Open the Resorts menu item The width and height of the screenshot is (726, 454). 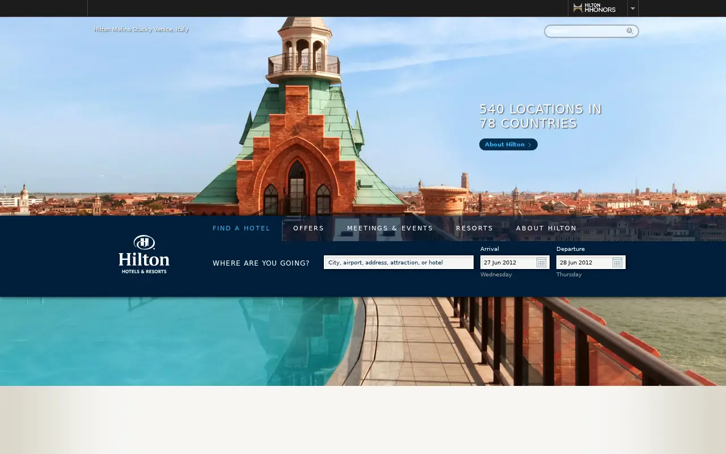pyautogui.click(x=475, y=228)
